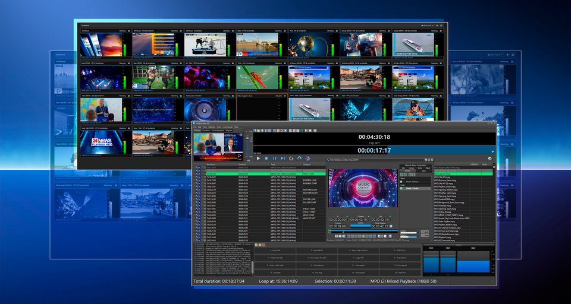Open menu icon of first DVB Mixer tile

tap(129, 31)
